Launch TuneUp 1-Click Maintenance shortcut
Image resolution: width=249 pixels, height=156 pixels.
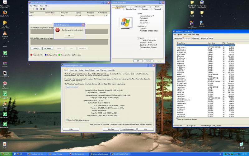tap(202, 2)
